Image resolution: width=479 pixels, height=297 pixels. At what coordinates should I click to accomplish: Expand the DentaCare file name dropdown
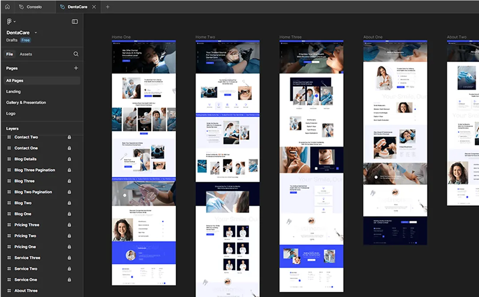click(36, 32)
